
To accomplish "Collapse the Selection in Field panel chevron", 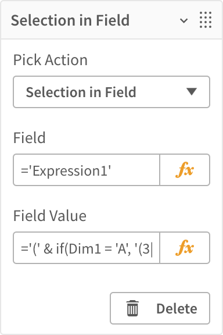I will [184, 21].
